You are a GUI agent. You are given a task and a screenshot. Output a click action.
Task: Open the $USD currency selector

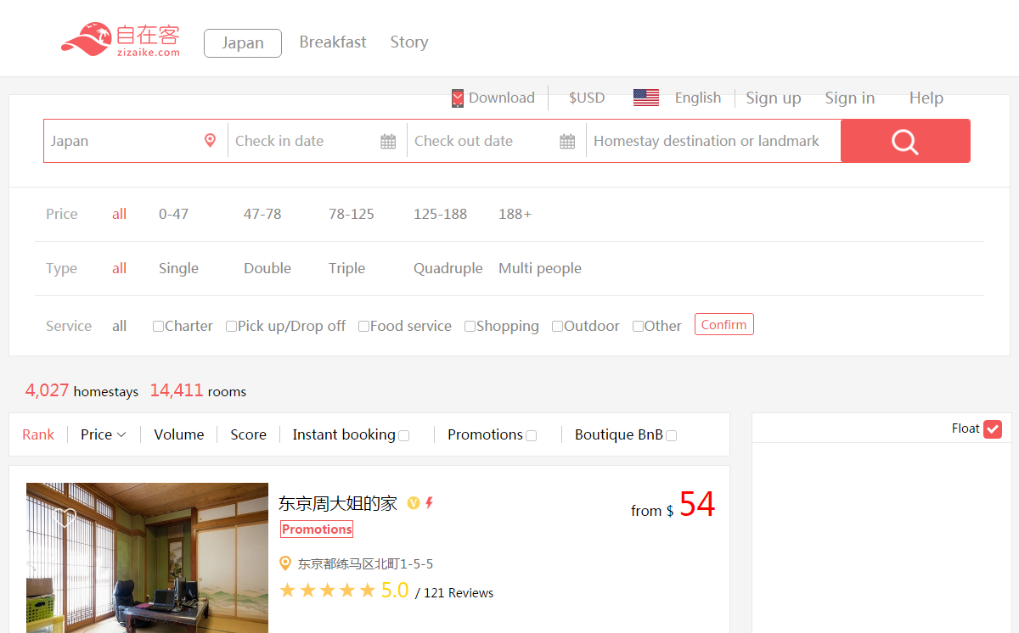(587, 98)
